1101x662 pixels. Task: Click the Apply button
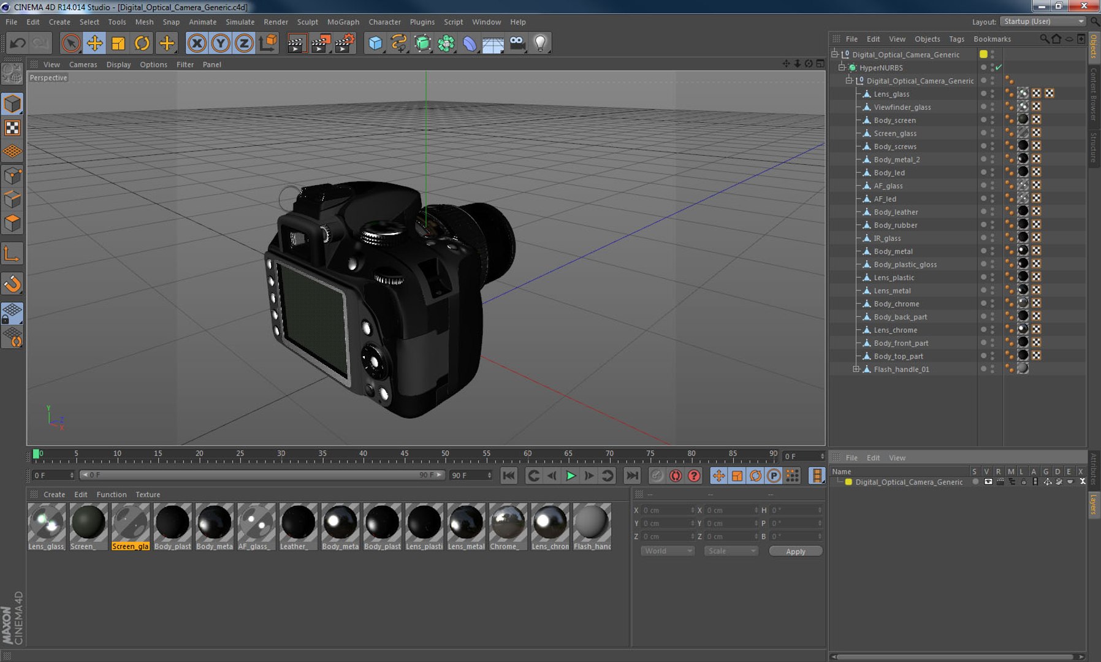796,551
